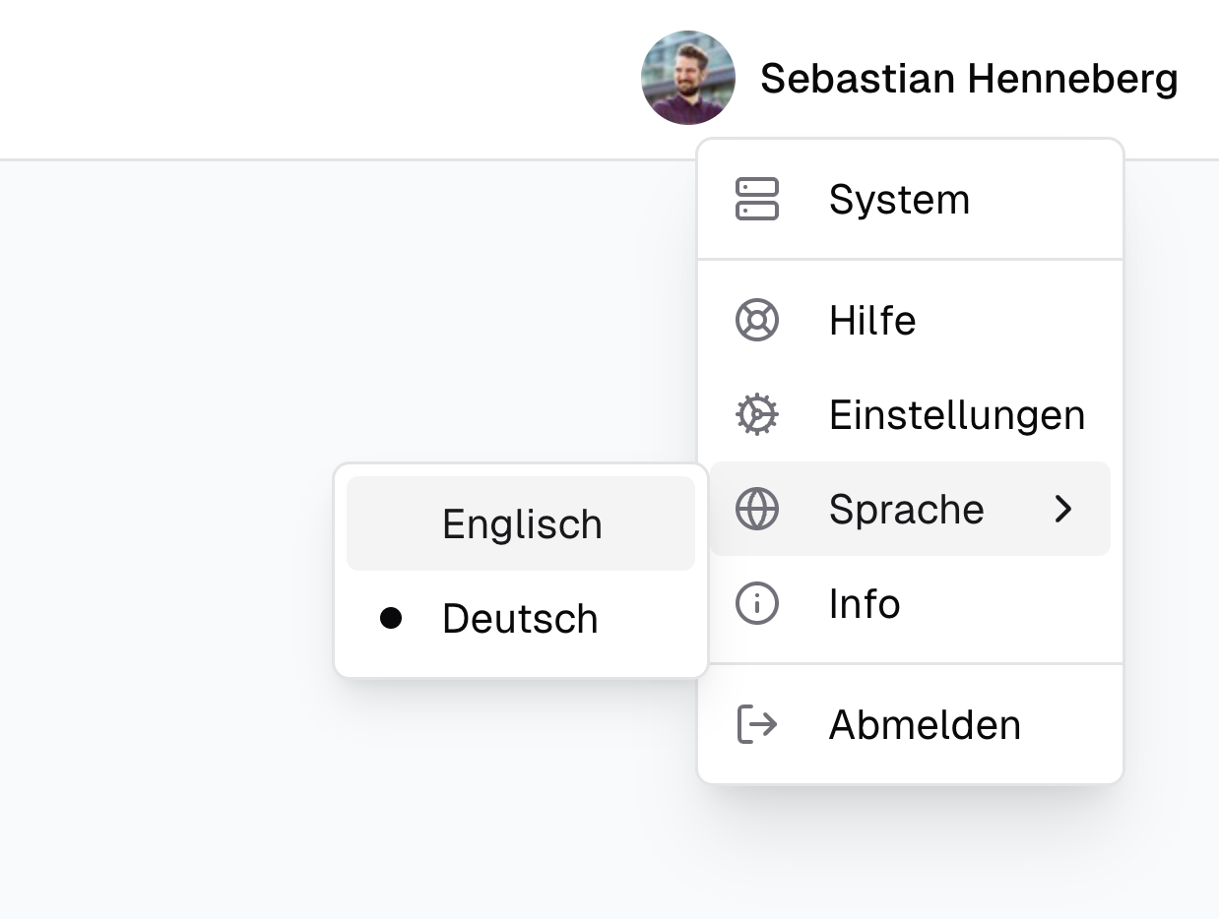Click the System server icon
Image resolution: width=1219 pixels, height=919 pixels.
756,199
